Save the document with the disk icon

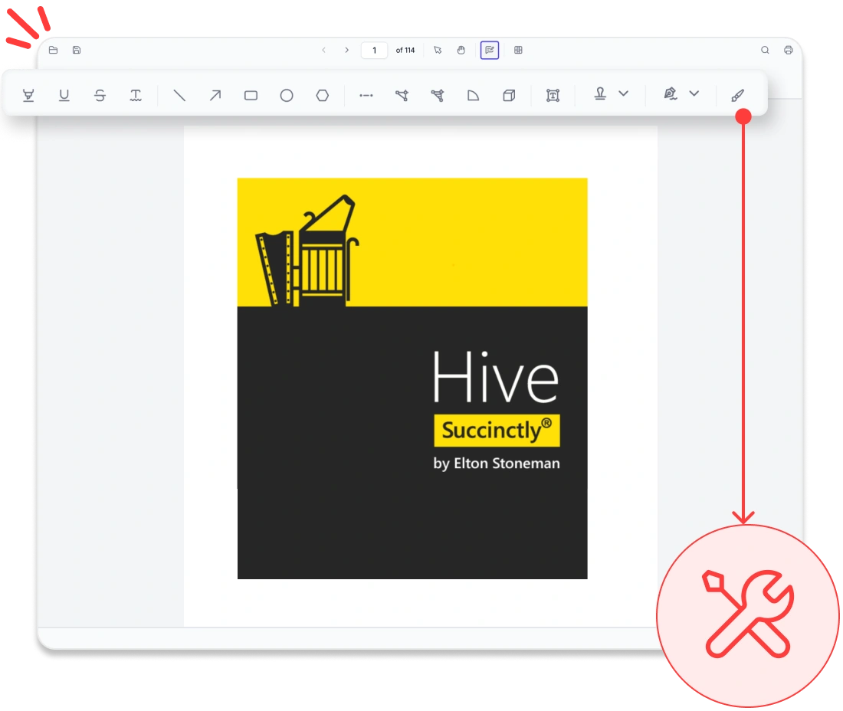(x=77, y=50)
